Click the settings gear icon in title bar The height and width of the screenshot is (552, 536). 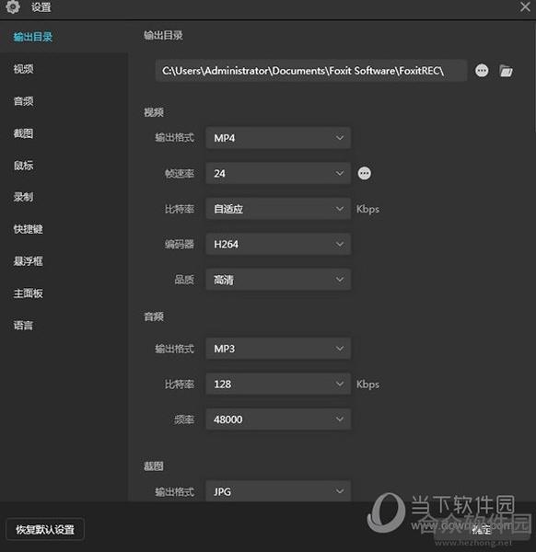coord(13,6)
